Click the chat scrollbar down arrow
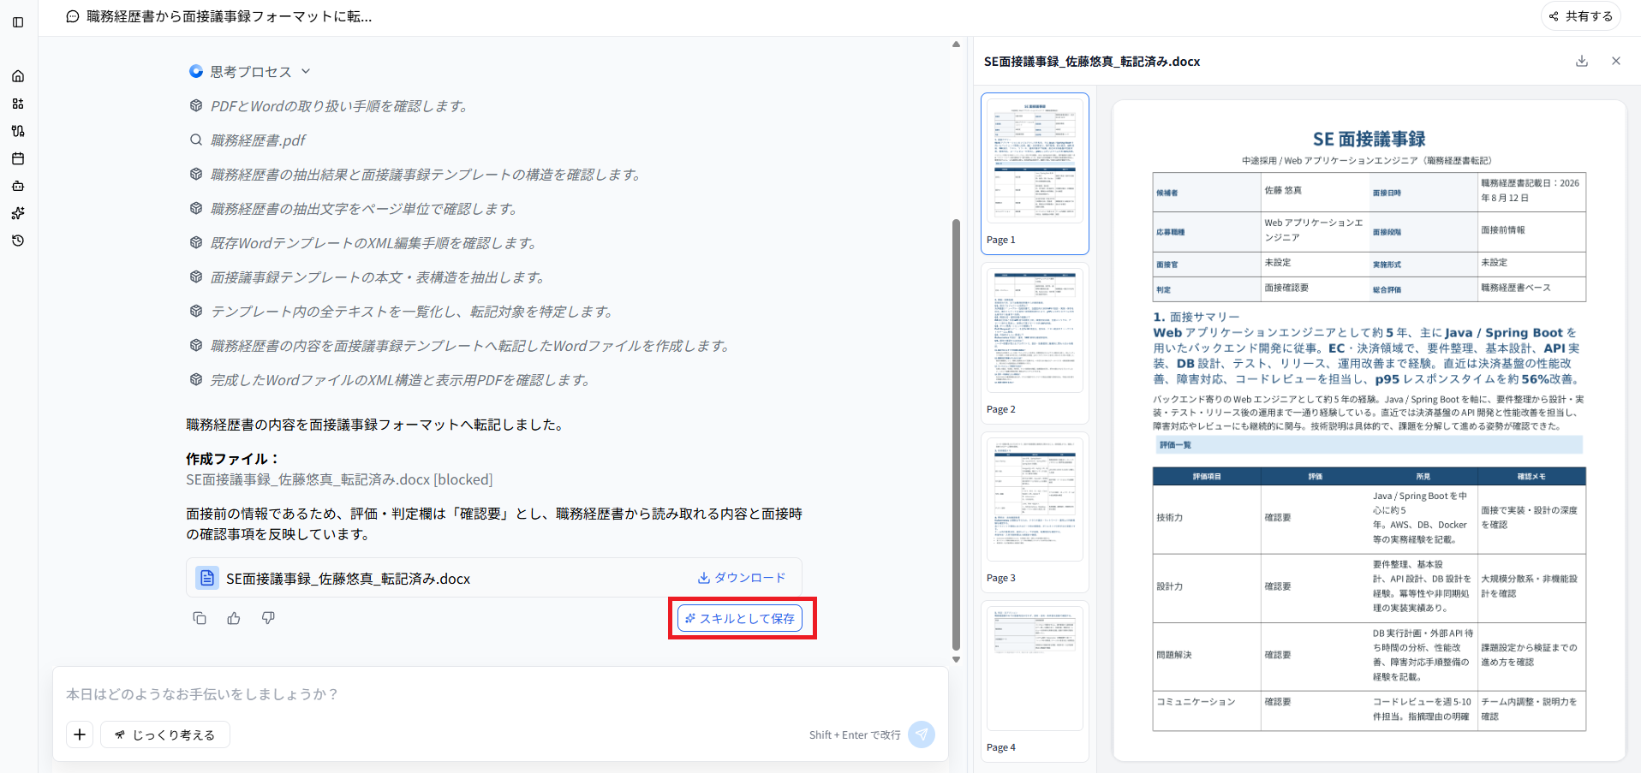Image resolution: width=1641 pixels, height=773 pixels. (956, 660)
